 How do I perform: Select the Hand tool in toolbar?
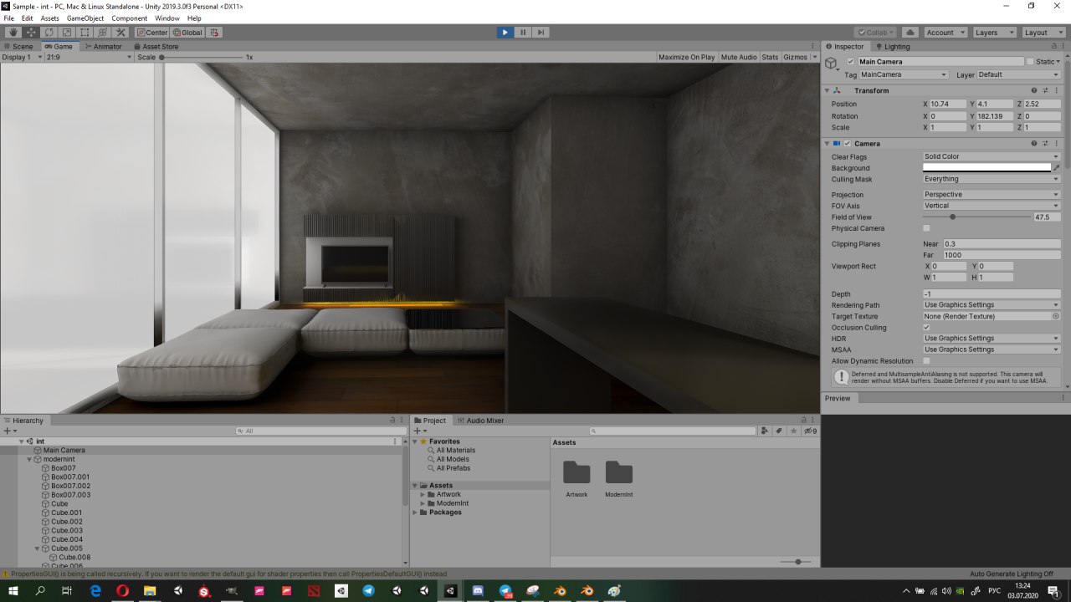(x=13, y=33)
